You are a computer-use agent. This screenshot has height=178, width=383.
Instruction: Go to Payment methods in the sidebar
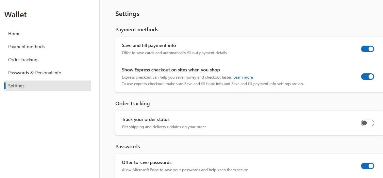(x=26, y=47)
